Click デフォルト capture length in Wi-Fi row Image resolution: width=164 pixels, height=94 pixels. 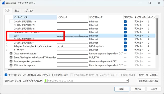139,36
